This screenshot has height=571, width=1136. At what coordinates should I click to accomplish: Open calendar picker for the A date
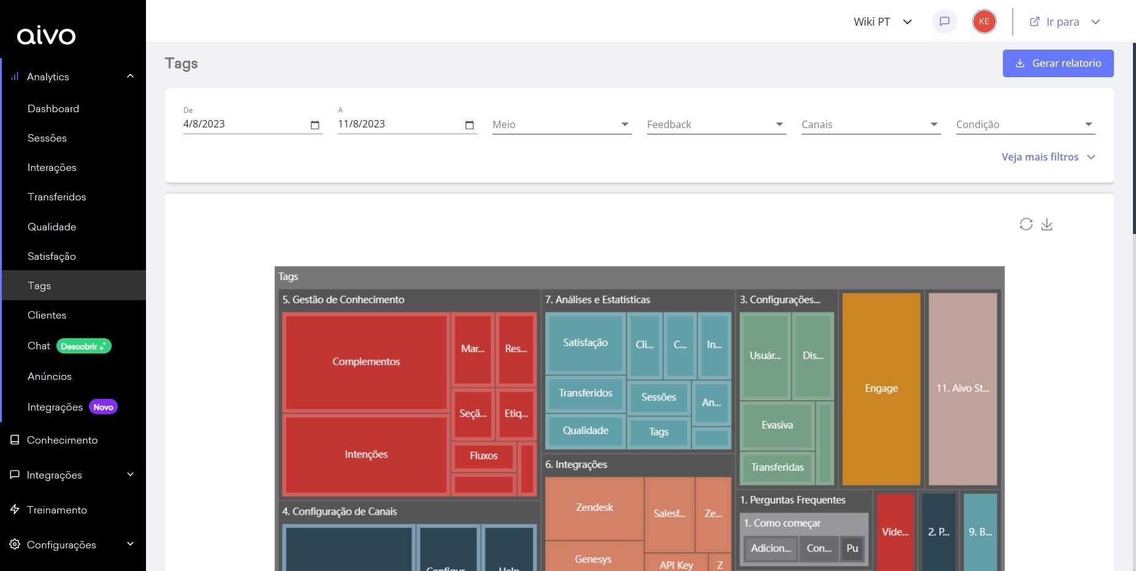470,125
